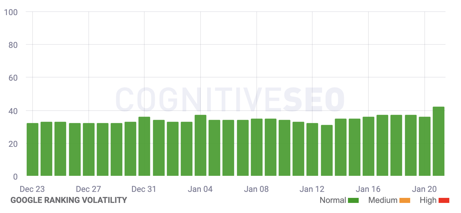Viewport: 461px width, 213px height.
Task: Toggle the High series legend label
Action: [x=428, y=200]
